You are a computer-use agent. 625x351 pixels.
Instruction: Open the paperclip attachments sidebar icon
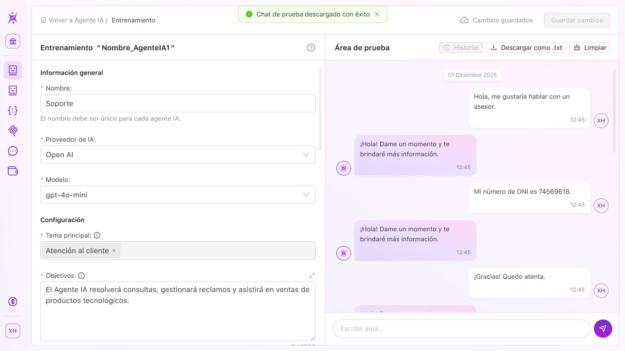pyautogui.click(x=13, y=131)
